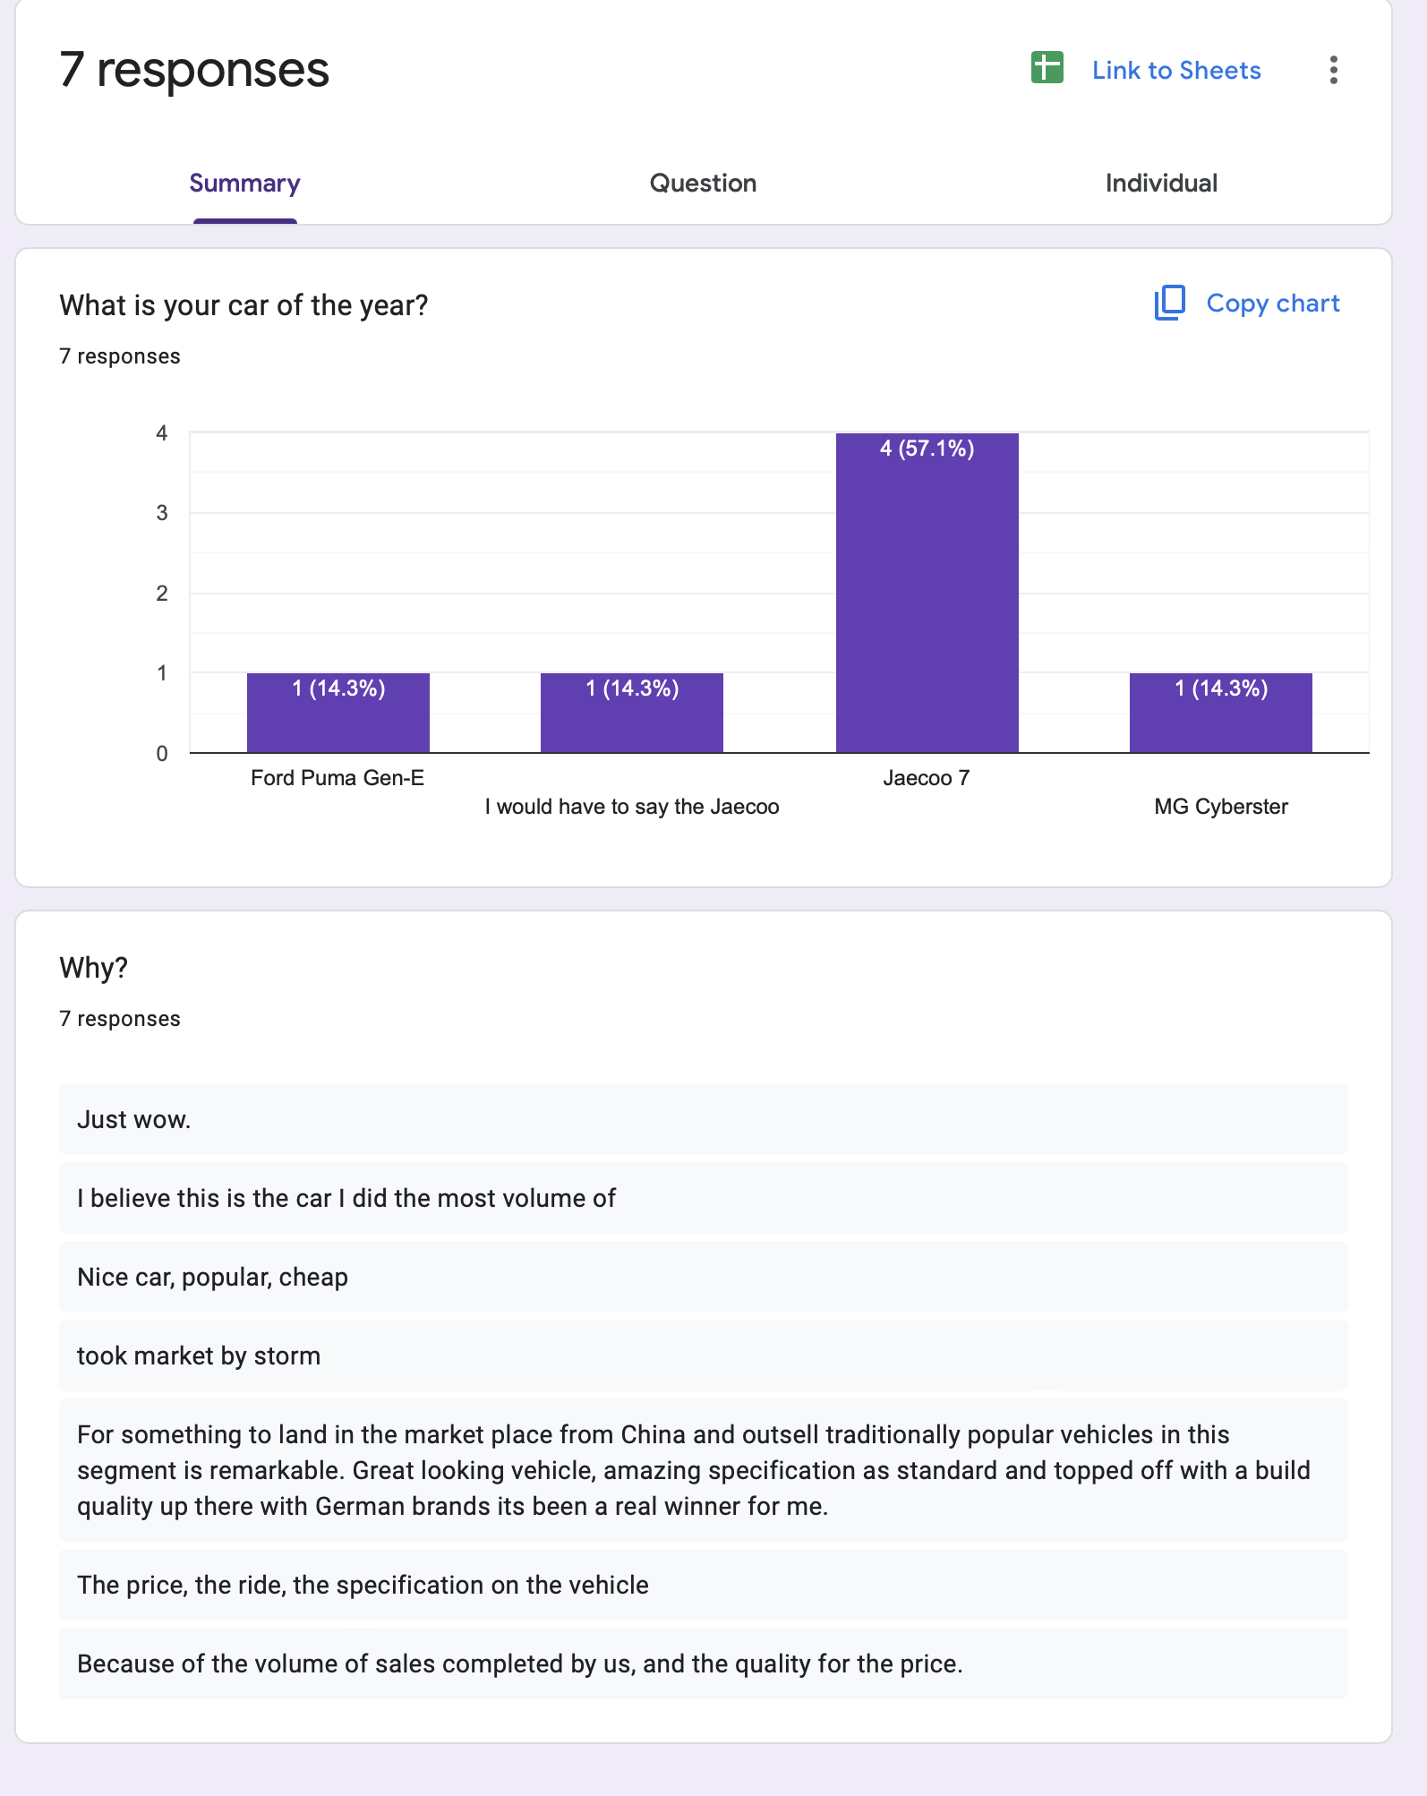Viewport: 1427px width, 1796px height.
Task: Click the Link to Sheets text
Action: 1175,71
